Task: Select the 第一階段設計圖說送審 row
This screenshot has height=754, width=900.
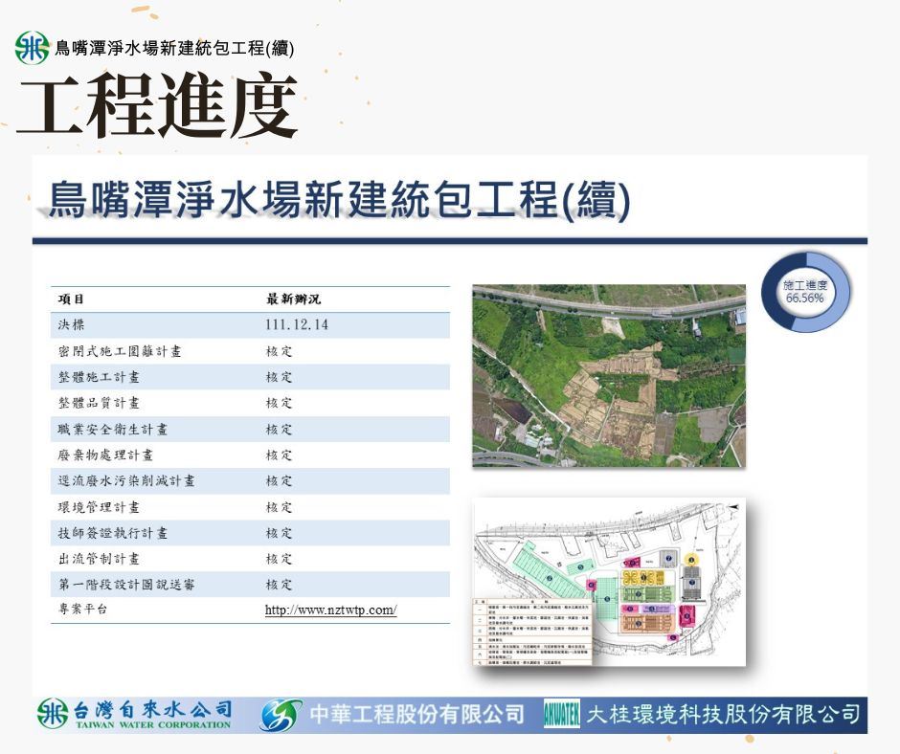Action: tap(249, 585)
